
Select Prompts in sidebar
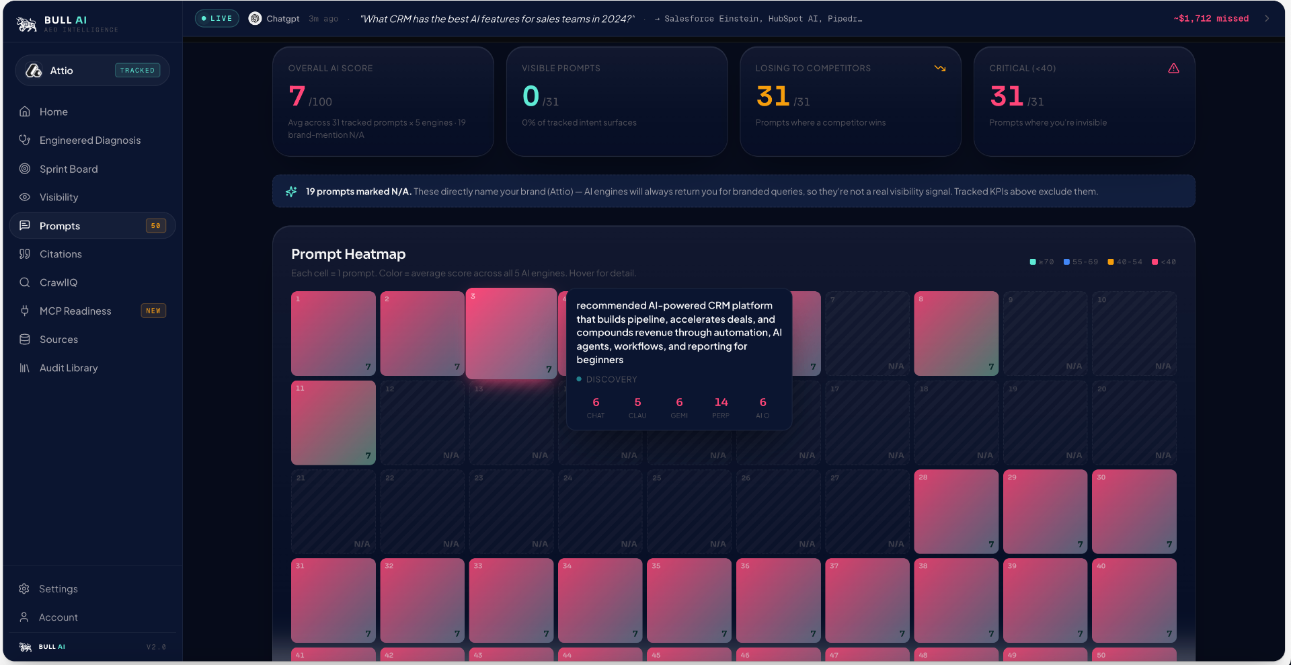92,226
